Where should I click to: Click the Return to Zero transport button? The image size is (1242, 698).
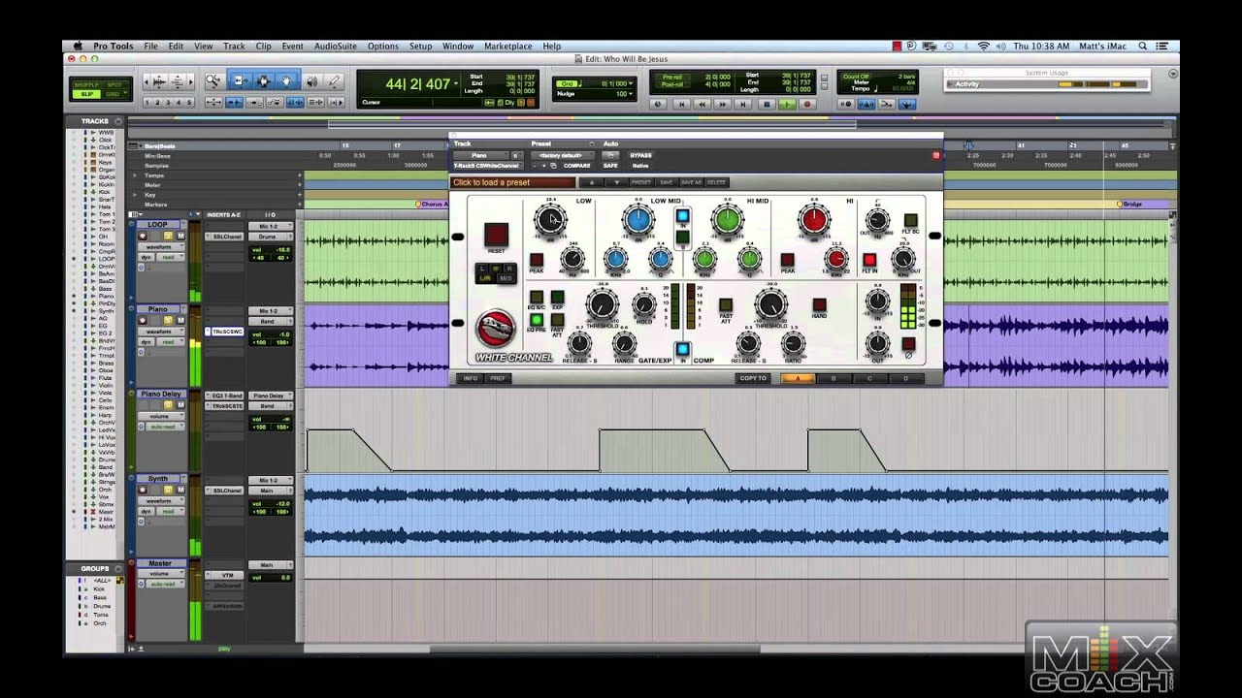(x=680, y=105)
